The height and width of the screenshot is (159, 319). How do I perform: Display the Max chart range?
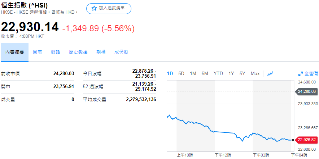coord(255,74)
